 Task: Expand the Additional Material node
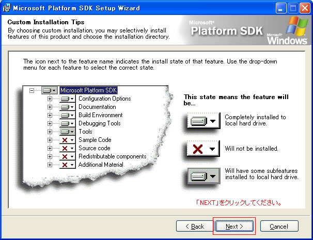point(50,165)
